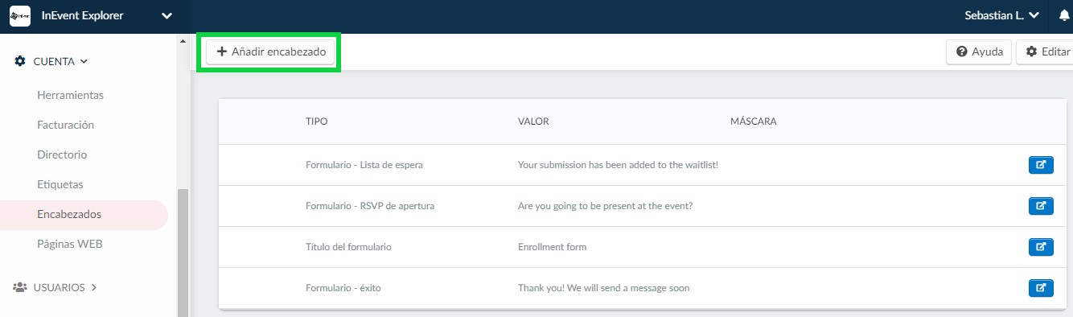This screenshot has width=1073, height=317.
Task: Click the Editar button
Action: [1046, 51]
